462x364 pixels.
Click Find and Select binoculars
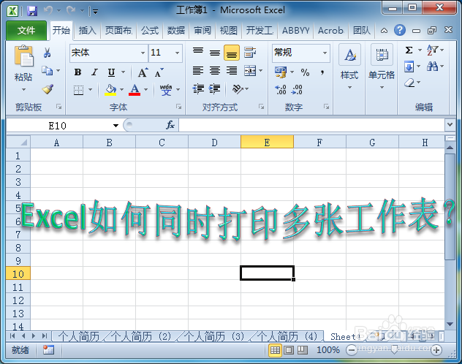(433, 67)
